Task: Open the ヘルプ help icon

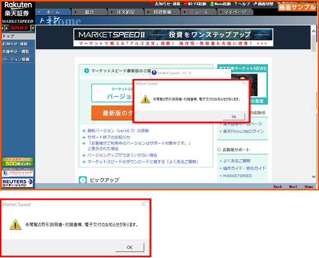Action: click(x=242, y=4)
